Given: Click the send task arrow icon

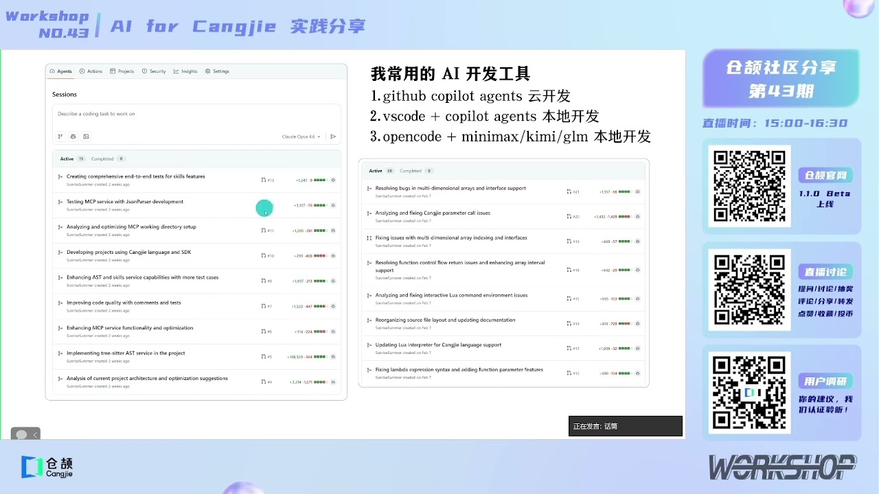Looking at the screenshot, I should [333, 137].
